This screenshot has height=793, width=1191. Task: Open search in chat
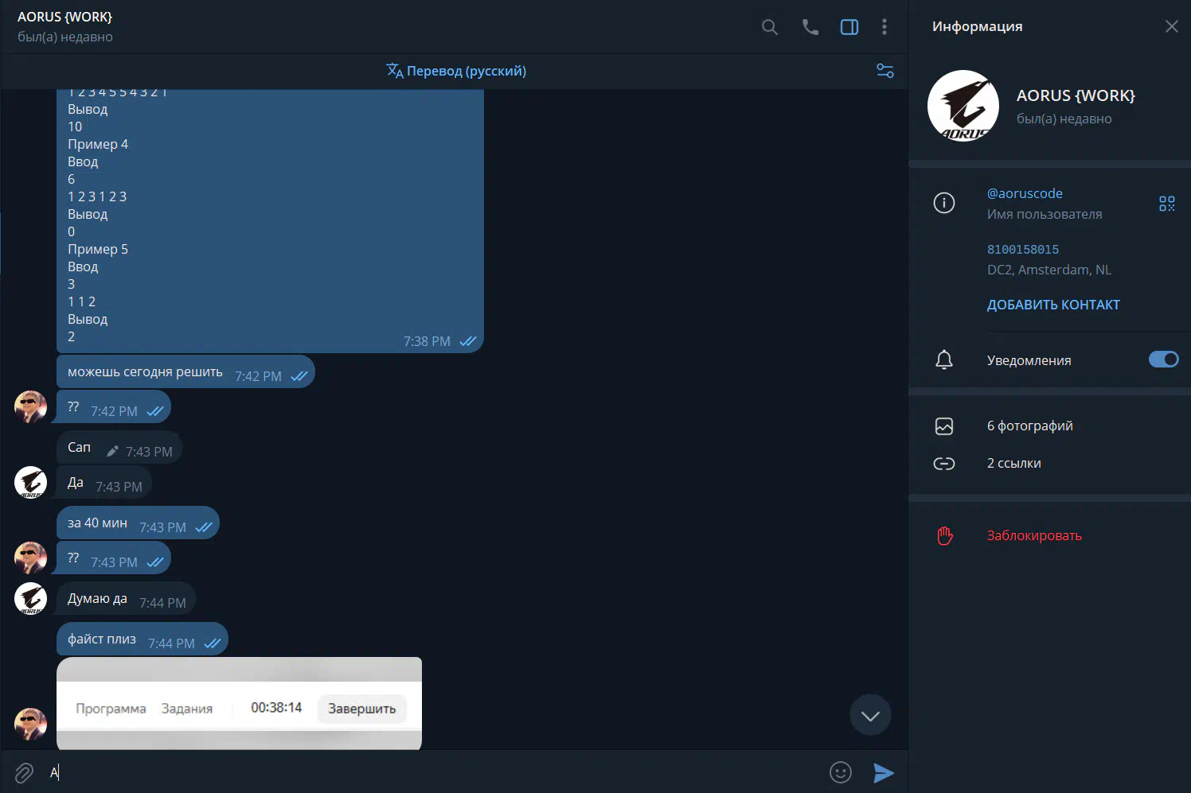[x=769, y=27]
